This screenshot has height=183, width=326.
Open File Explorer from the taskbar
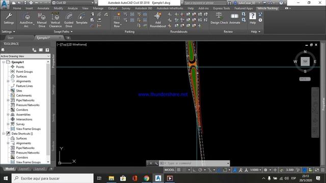(112, 178)
